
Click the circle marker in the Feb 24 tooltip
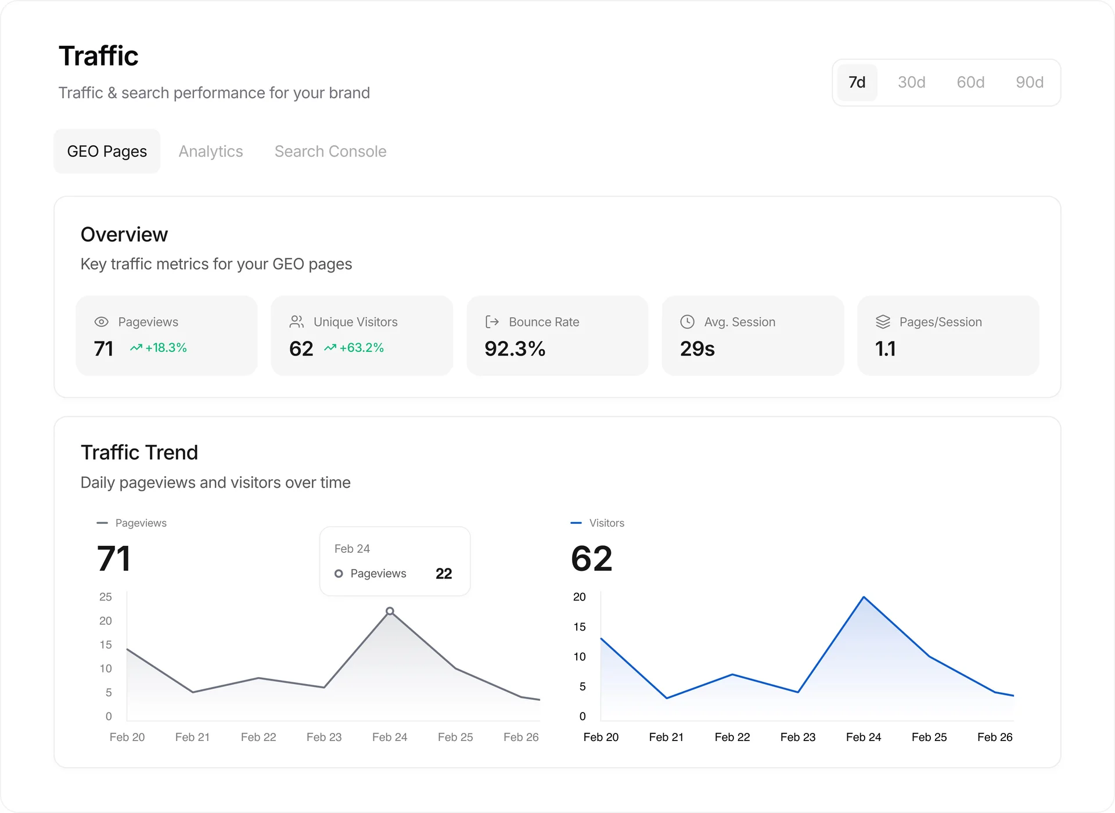(x=339, y=573)
